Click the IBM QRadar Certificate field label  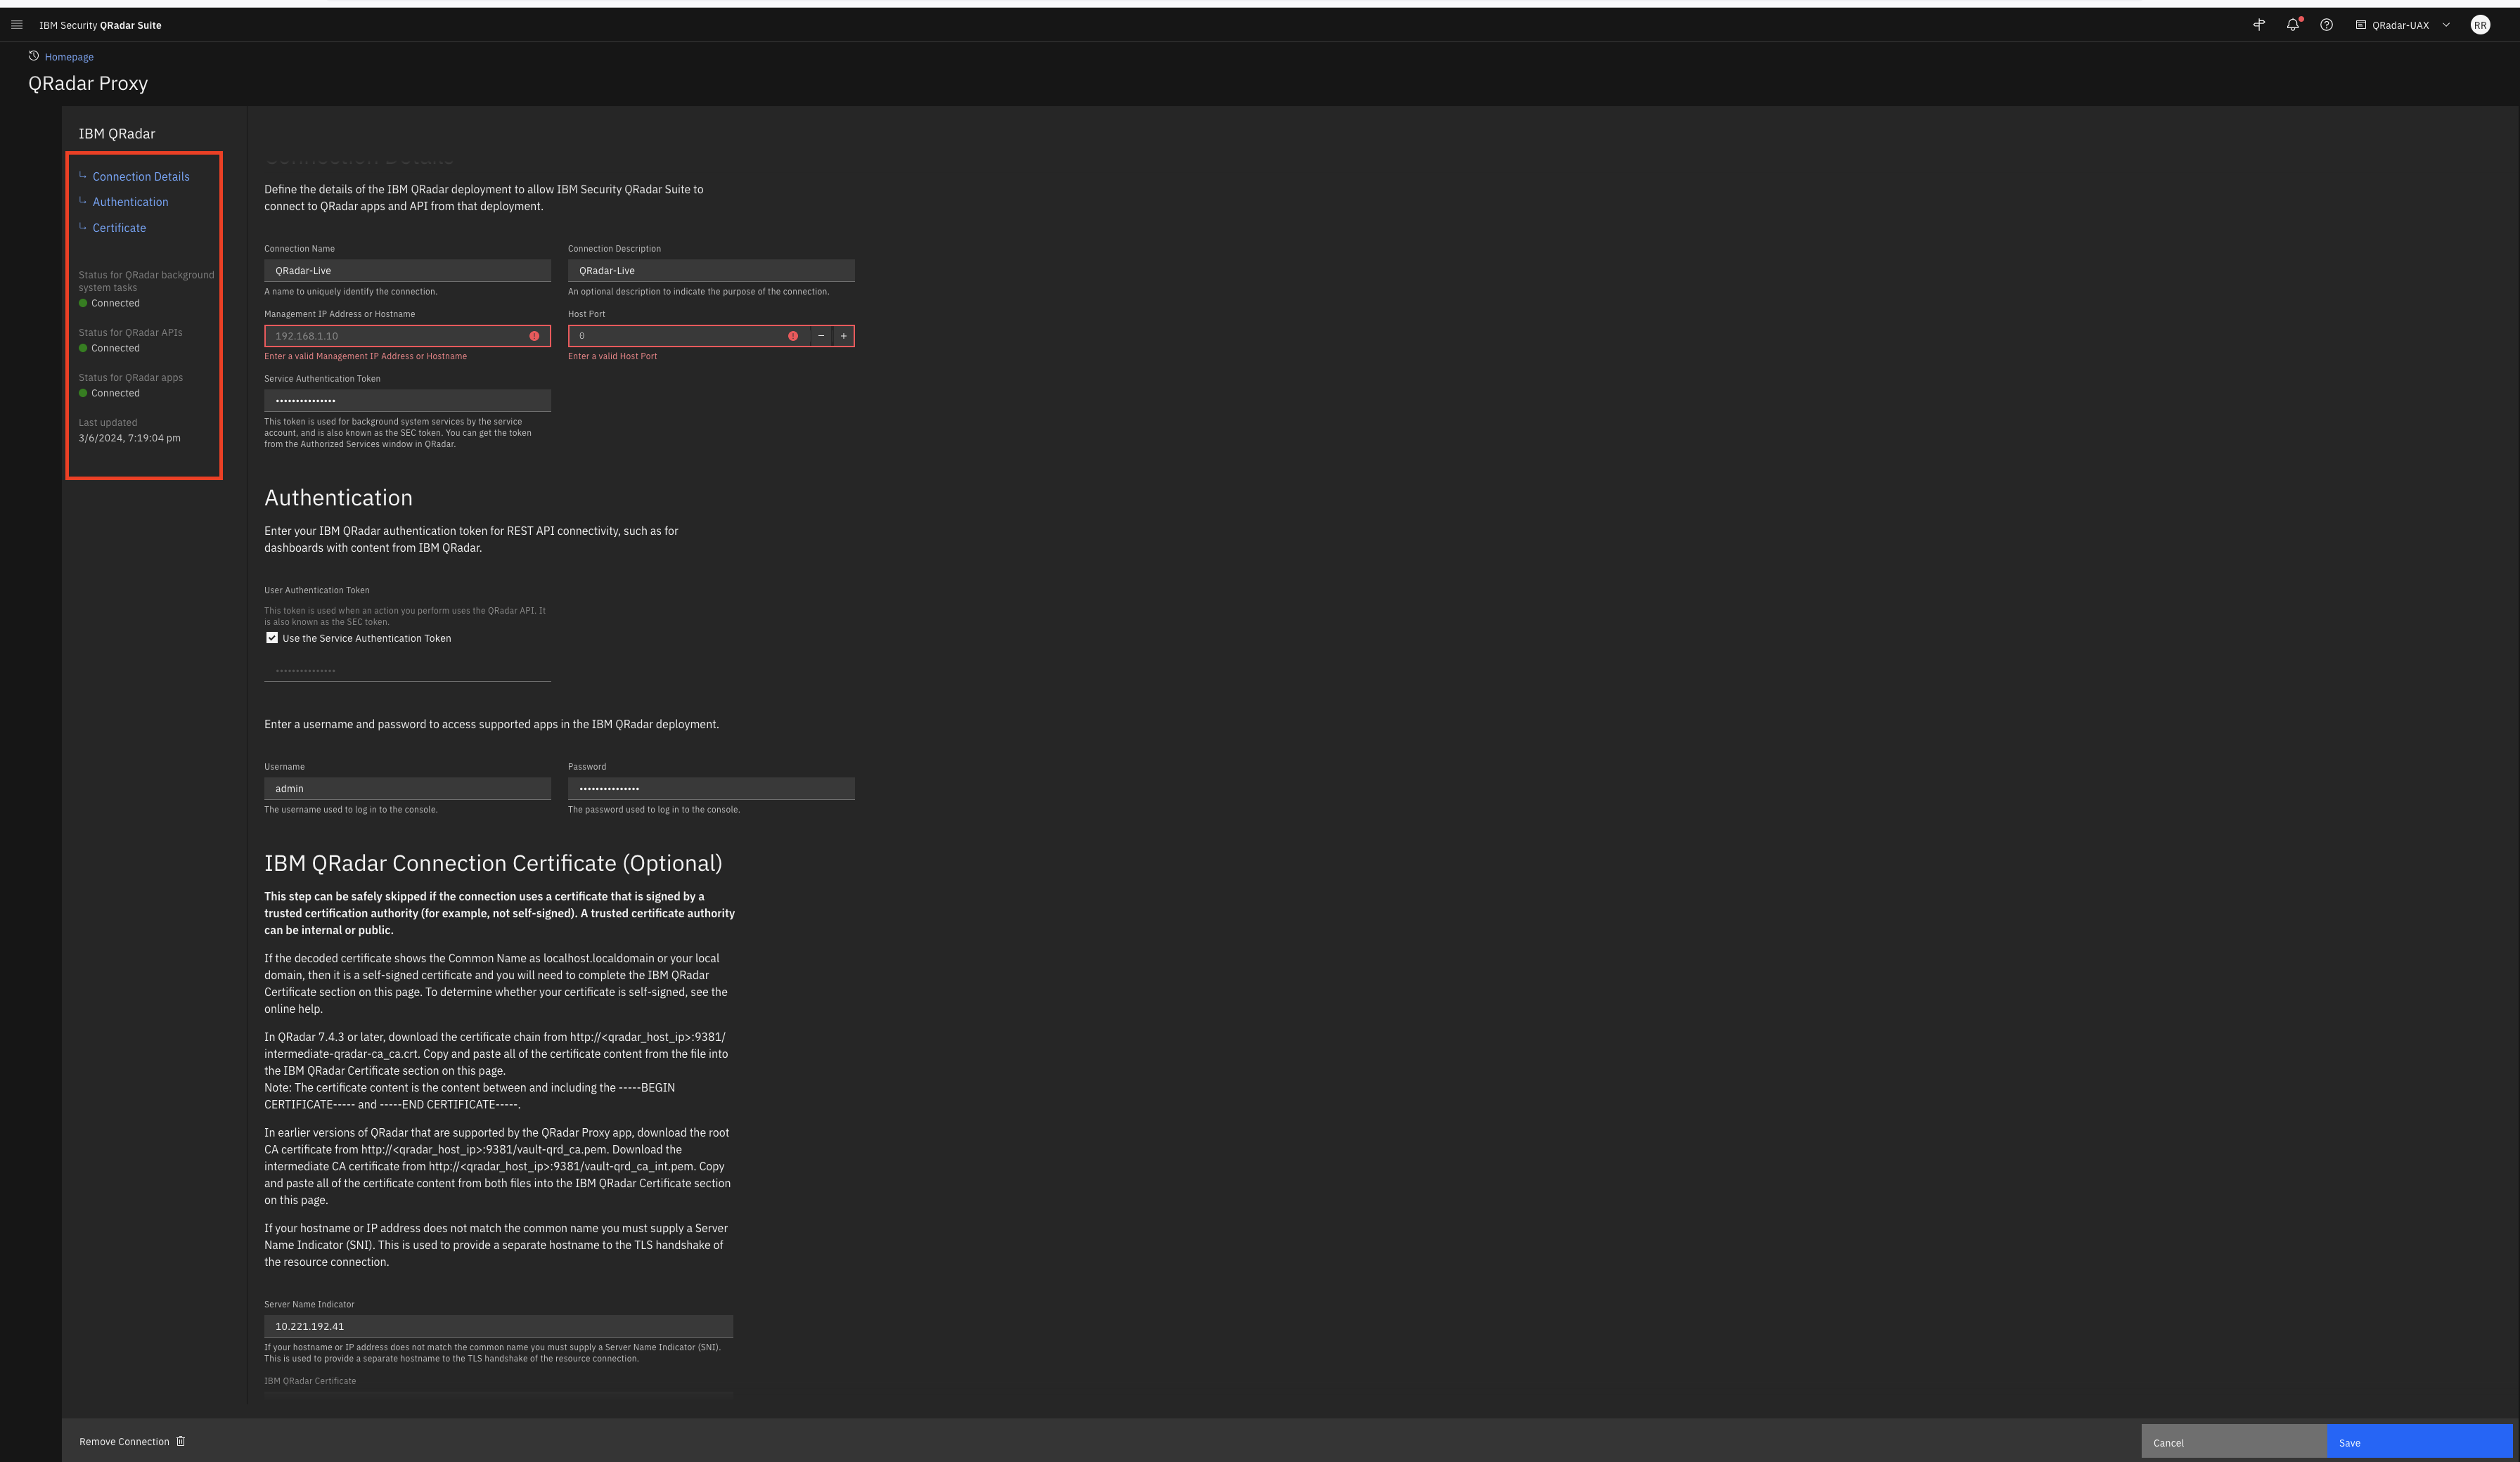click(x=310, y=1381)
